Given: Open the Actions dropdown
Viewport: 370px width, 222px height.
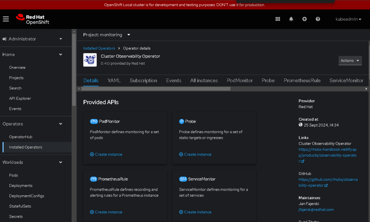Looking at the screenshot, I should click(x=350, y=61).
